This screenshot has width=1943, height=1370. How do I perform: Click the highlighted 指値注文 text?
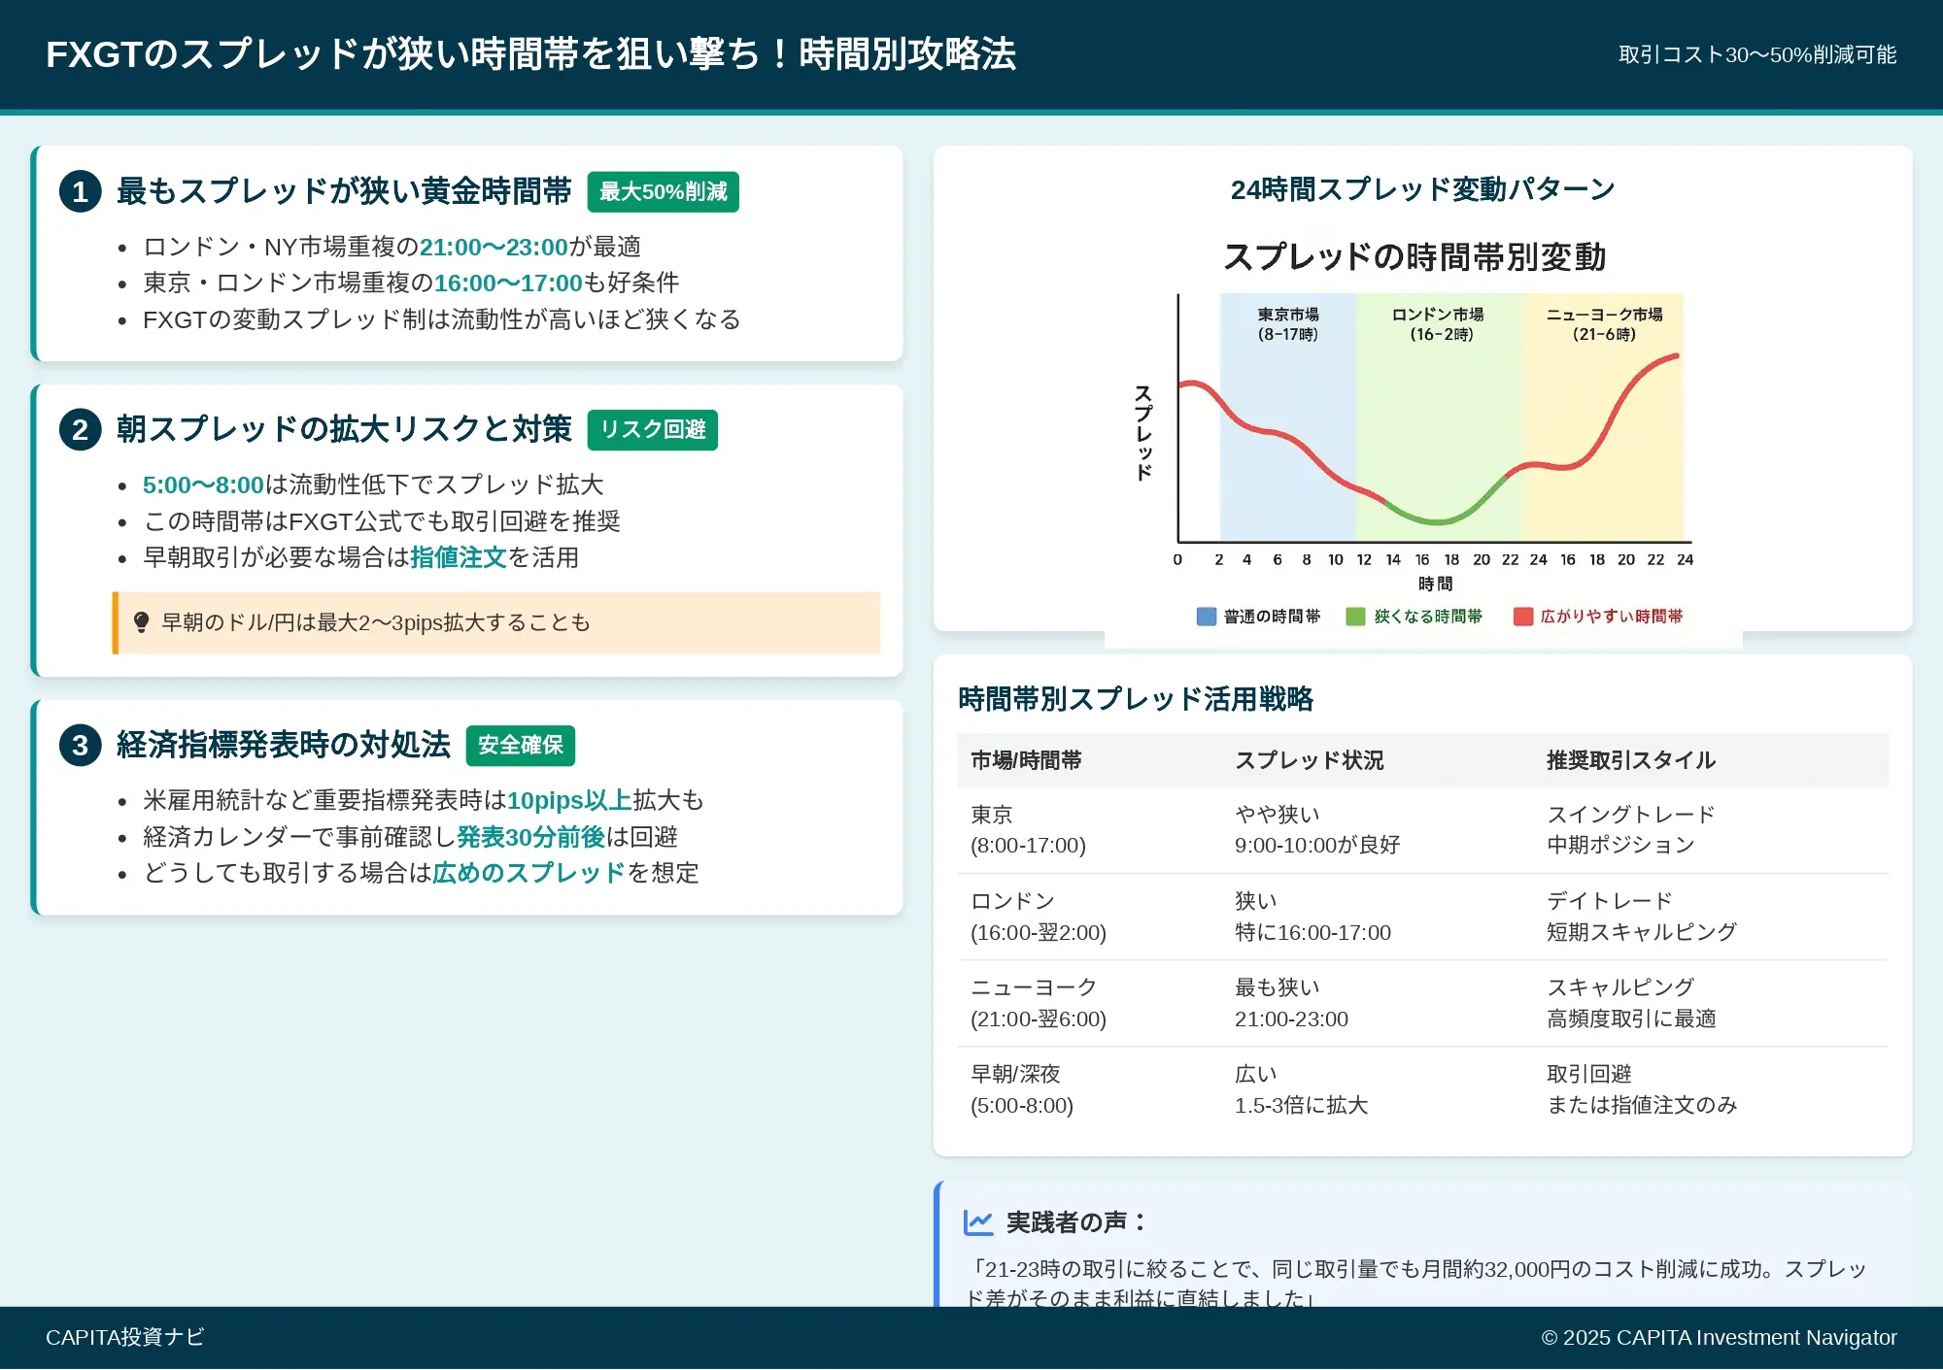coord(458,557)
